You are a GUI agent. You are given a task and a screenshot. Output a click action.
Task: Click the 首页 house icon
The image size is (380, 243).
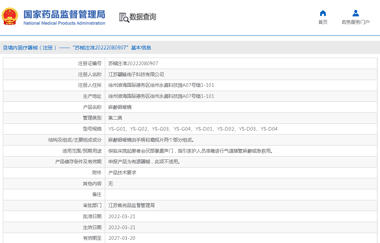coord(323,13)
